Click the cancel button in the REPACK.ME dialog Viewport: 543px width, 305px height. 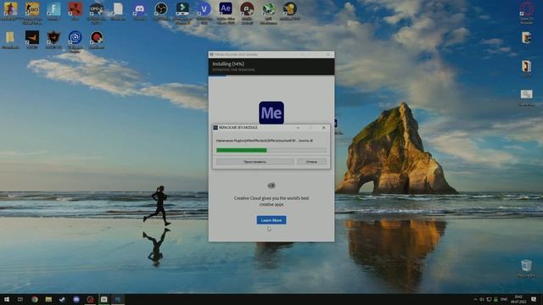tap(311, 162)
